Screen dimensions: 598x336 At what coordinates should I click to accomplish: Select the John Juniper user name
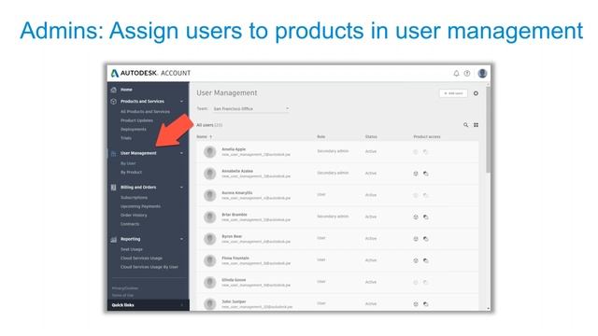pyautogui.click(x=234, y=301)
